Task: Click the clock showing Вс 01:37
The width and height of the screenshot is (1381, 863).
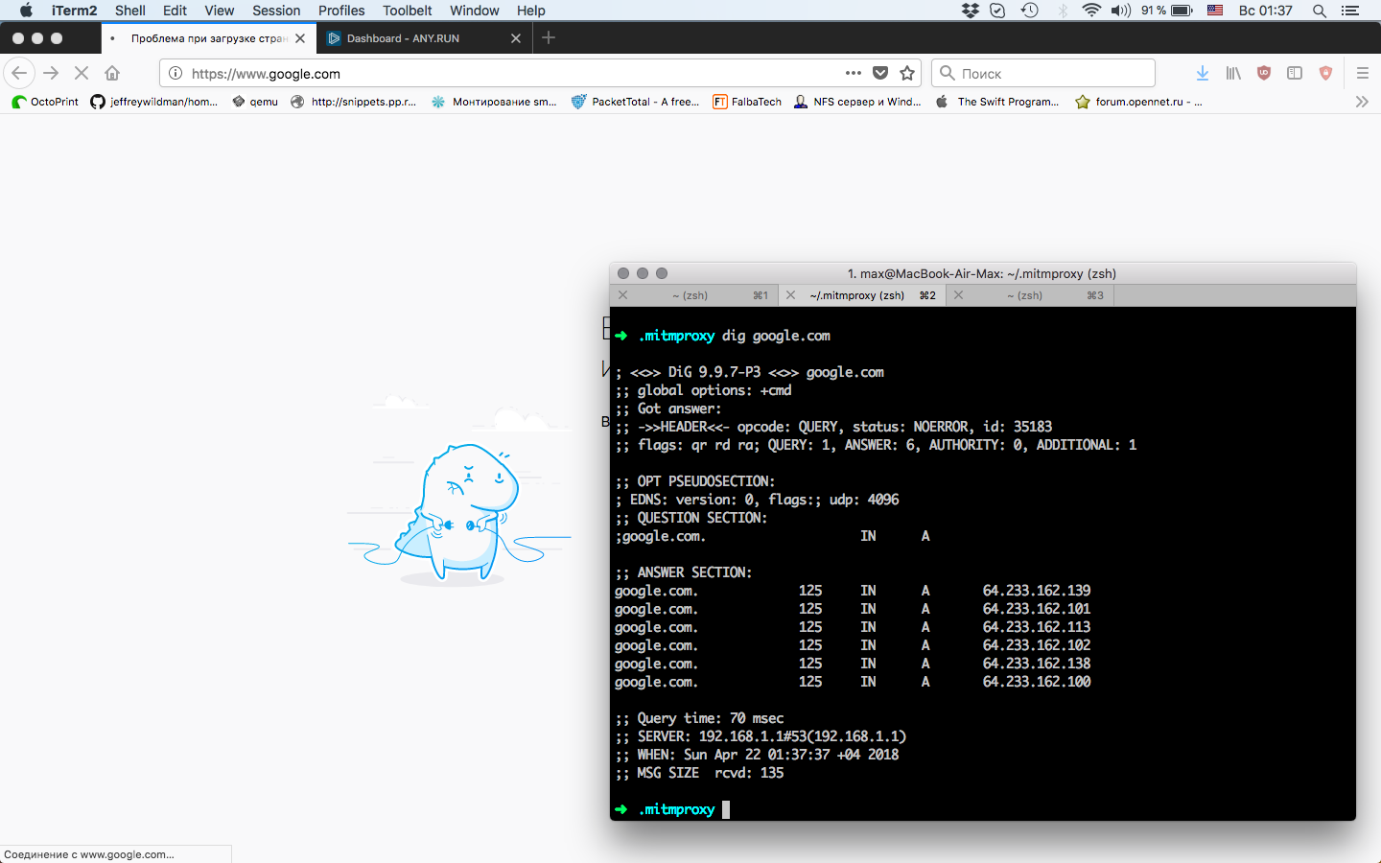Action: (x=1265, y=11)
